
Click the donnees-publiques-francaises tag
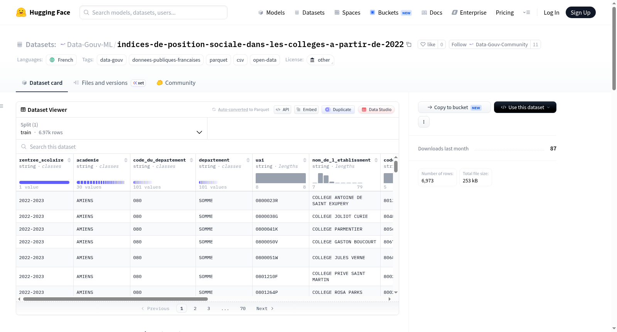[166, 60]
